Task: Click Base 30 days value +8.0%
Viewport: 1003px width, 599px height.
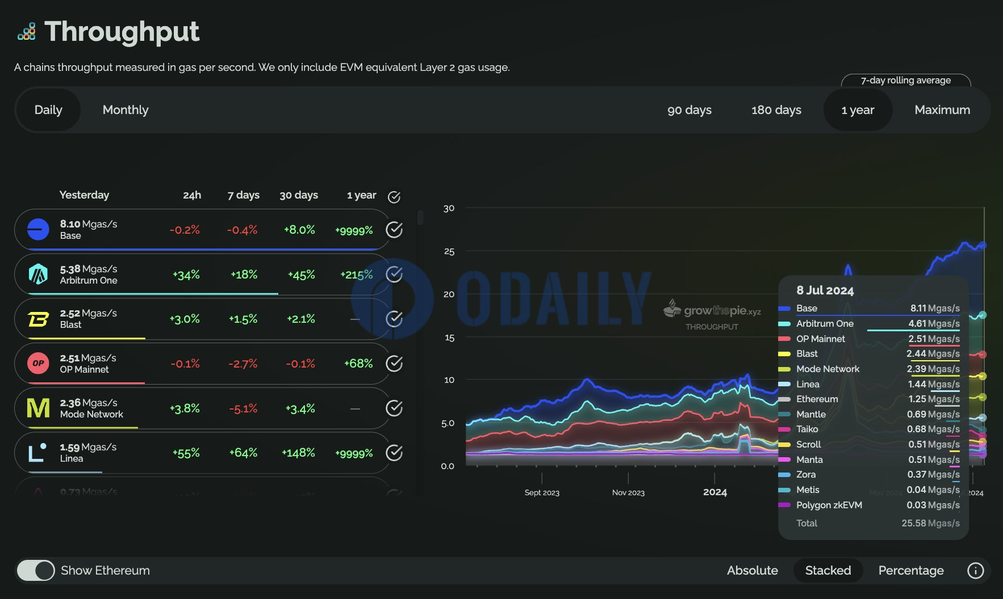Action: point(299,230)
